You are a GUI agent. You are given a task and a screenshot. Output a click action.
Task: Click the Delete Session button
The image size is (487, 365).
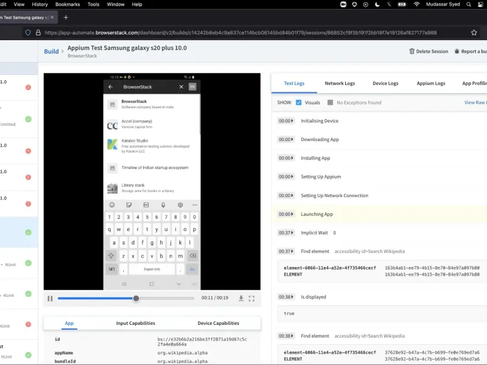(429, 51)
